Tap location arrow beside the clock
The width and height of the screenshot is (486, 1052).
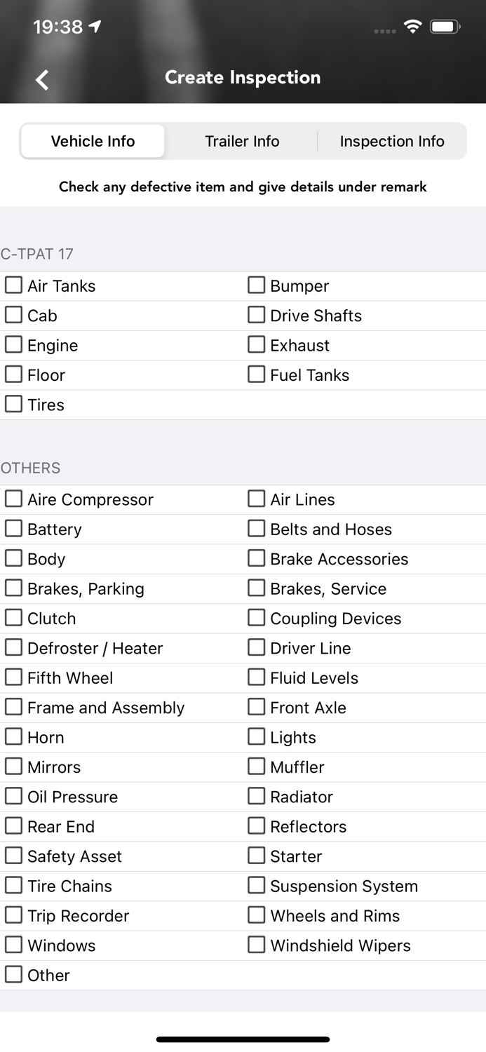click(95, 27)
